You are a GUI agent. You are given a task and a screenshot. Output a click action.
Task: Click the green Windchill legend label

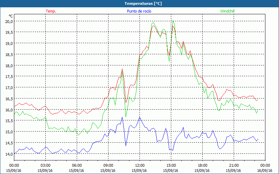227,11
